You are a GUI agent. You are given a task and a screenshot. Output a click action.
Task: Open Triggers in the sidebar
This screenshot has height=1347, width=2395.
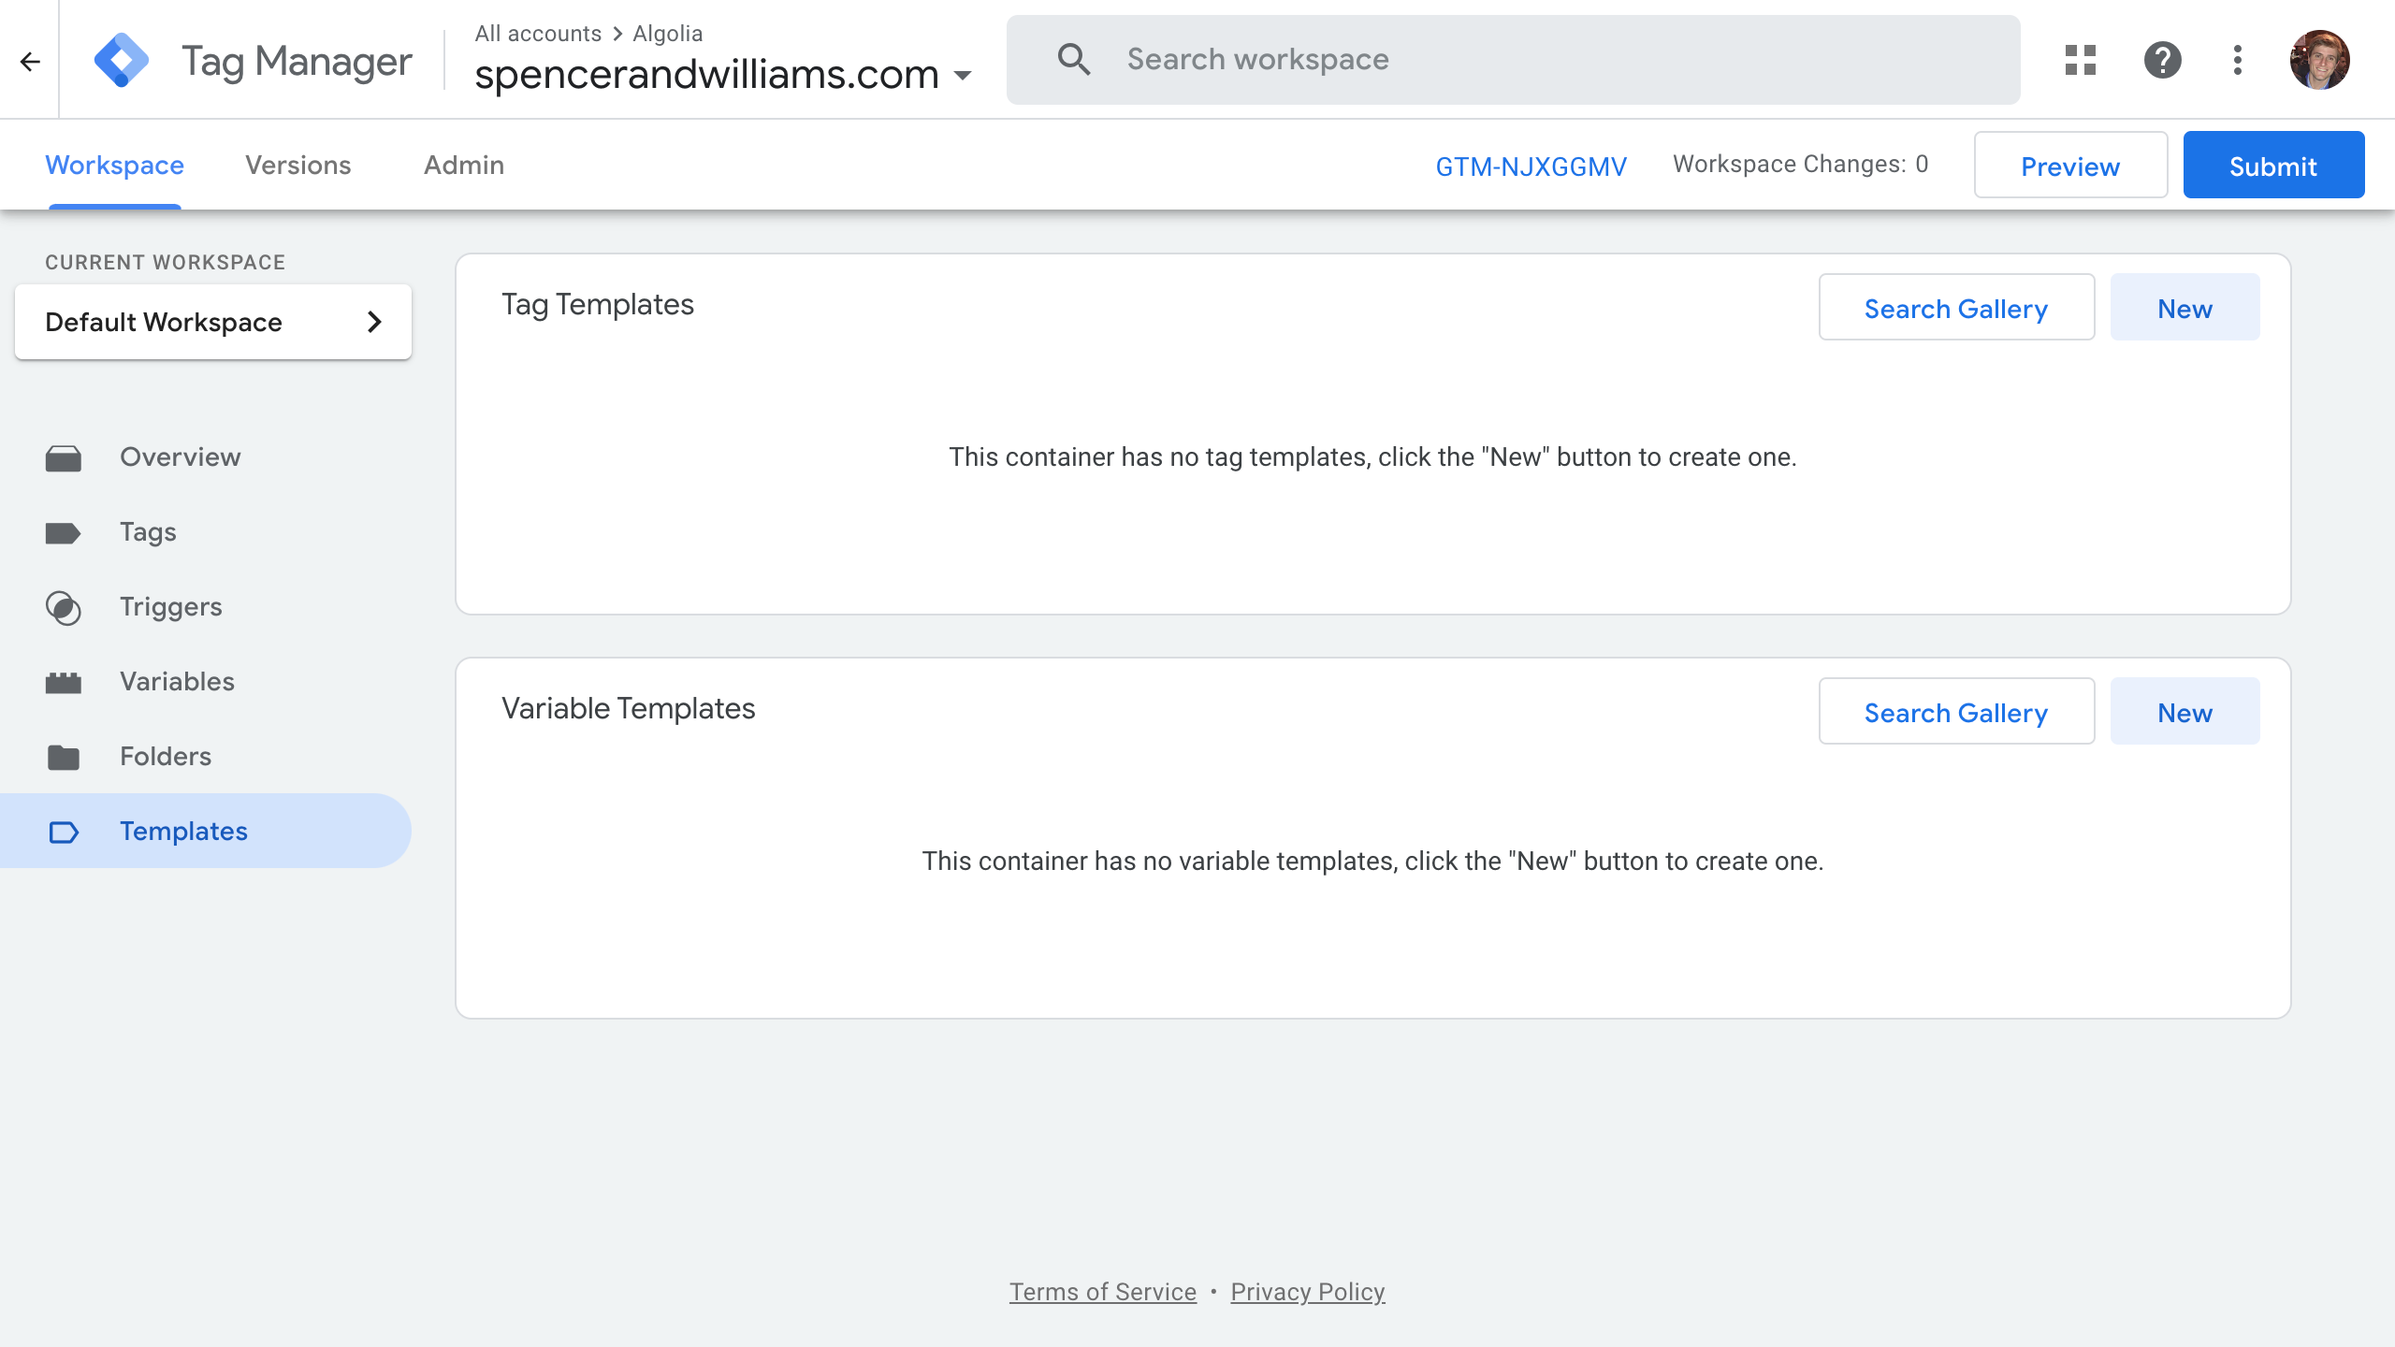[x=206, y=607]
